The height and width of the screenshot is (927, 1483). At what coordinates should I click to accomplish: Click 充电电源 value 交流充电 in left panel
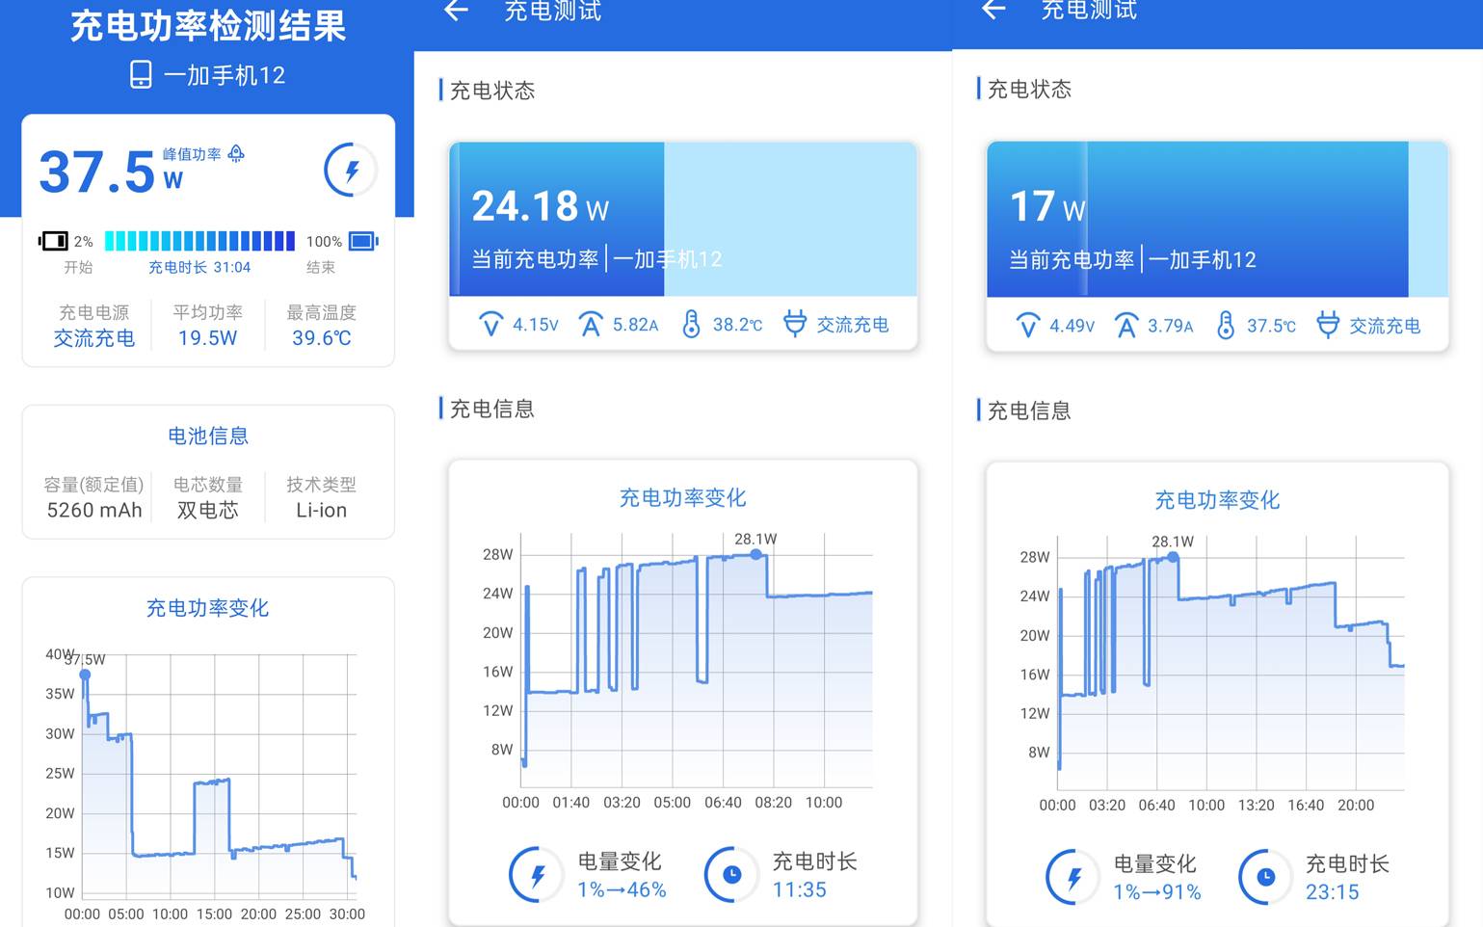coord(94,338)
